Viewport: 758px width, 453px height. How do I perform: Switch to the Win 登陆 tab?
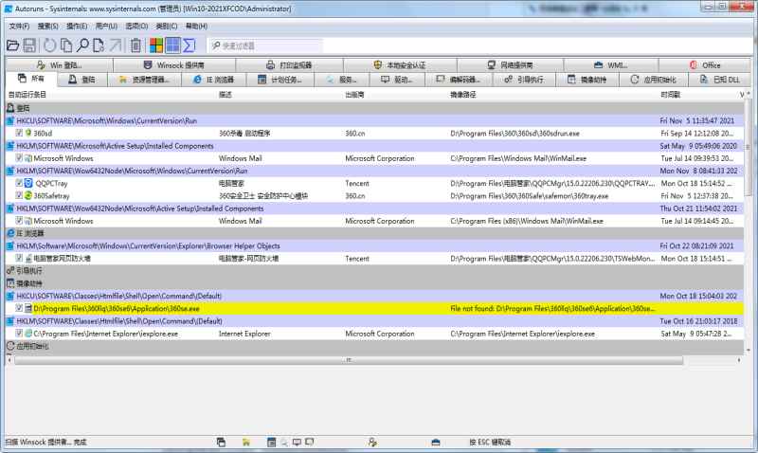click(60, 64)
